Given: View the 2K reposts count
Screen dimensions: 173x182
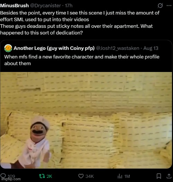Looking at the screenshot, I should pyautogui.click(x=49, y=176).
